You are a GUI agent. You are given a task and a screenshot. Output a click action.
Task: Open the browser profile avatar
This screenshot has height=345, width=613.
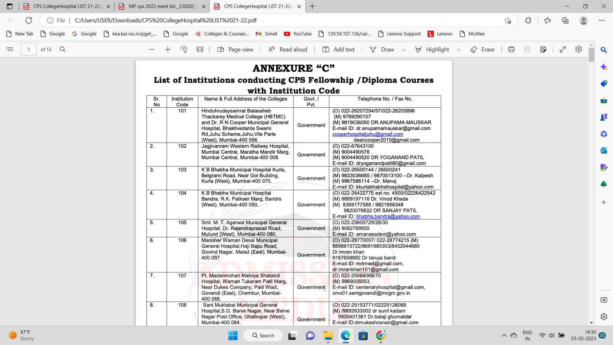coord(584,20)
